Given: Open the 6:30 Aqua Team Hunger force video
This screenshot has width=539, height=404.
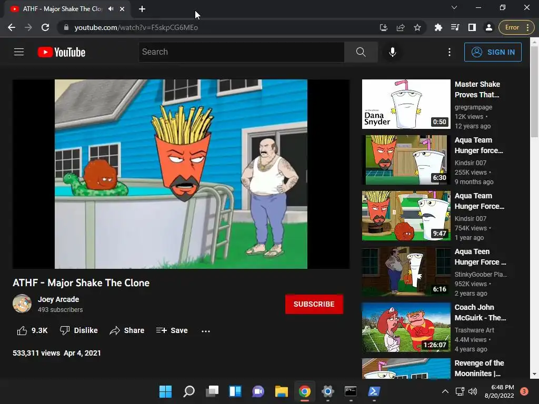Looking at the screenshot, I should [406, 160].
